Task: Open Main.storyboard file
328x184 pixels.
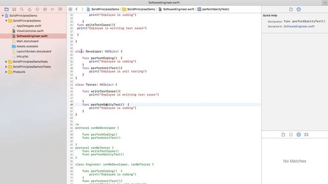Action: [x=27, y=41]
